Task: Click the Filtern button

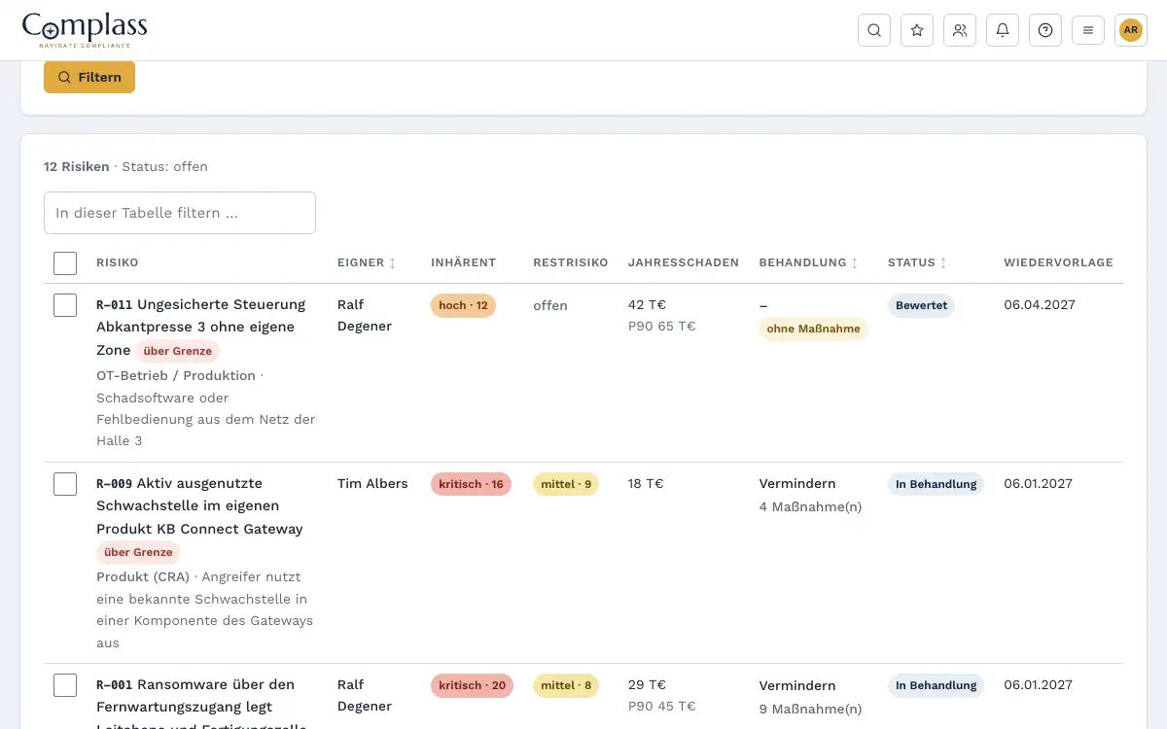Action: [x=89, y=77]
